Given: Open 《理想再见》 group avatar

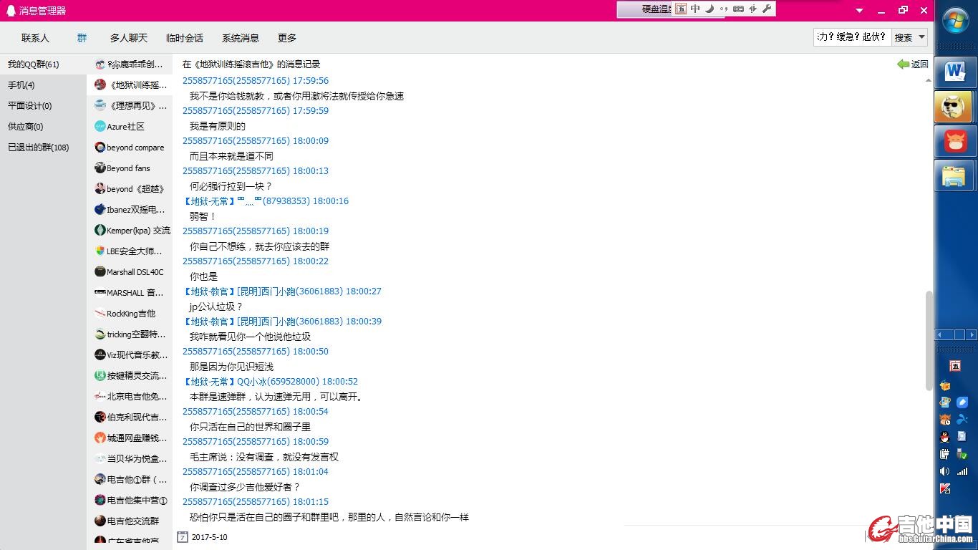Looking at the screenshot, I should (x=100, y=106).
